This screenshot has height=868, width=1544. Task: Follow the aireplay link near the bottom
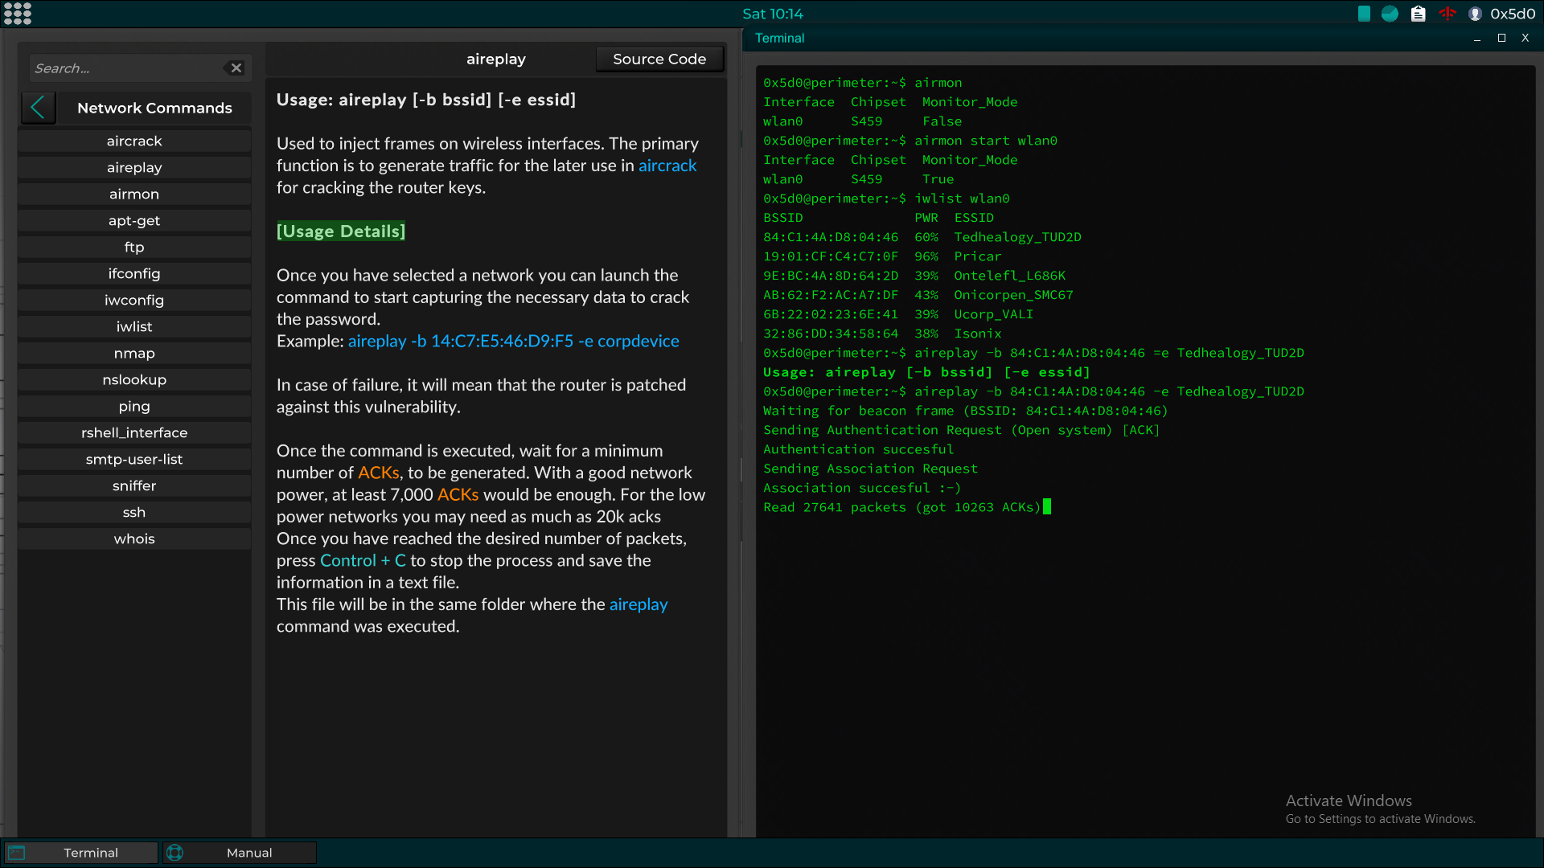coord(639,604)
